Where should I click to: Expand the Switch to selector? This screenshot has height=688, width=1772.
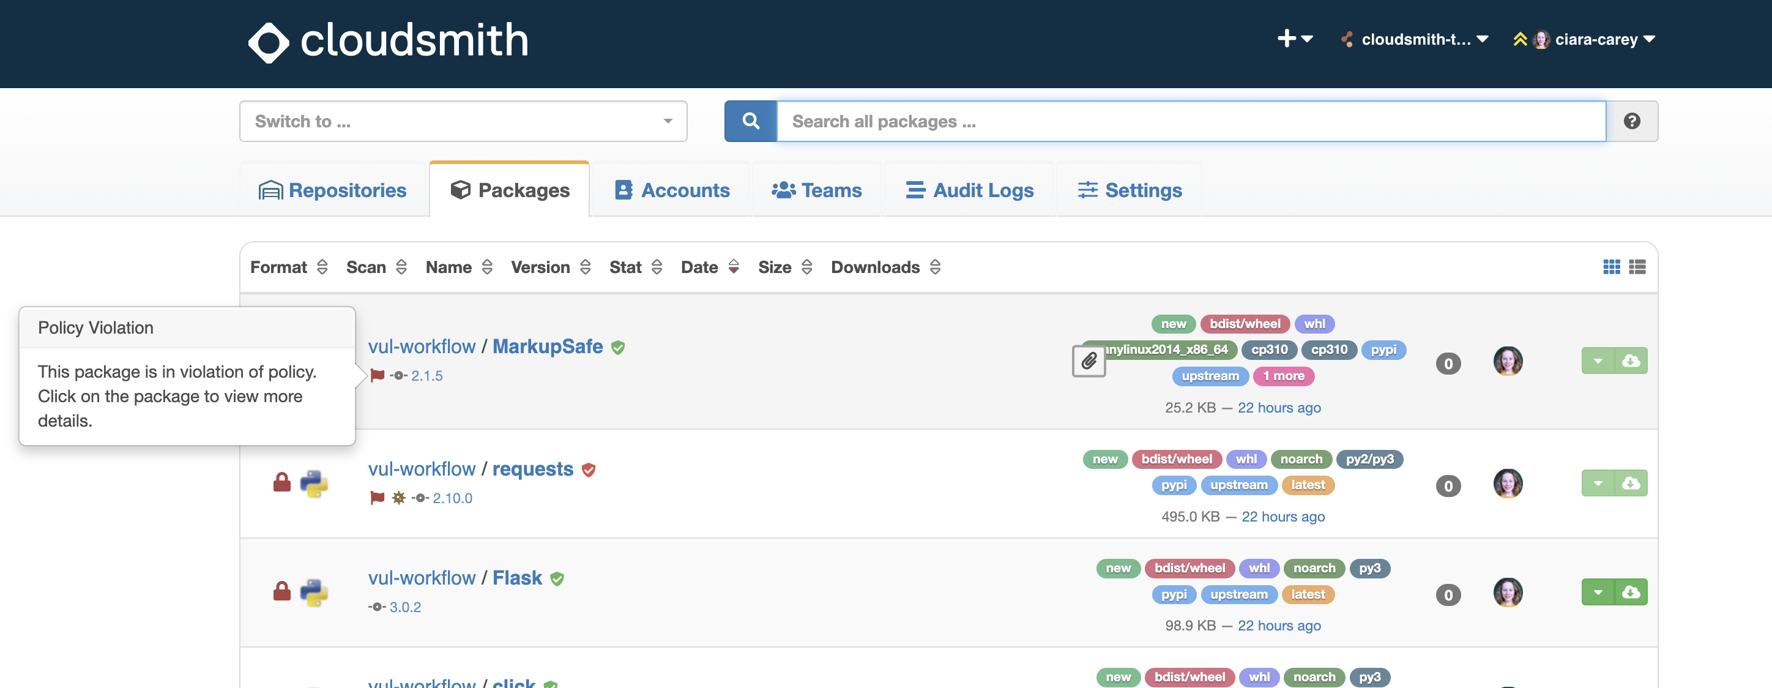point(463,121)
